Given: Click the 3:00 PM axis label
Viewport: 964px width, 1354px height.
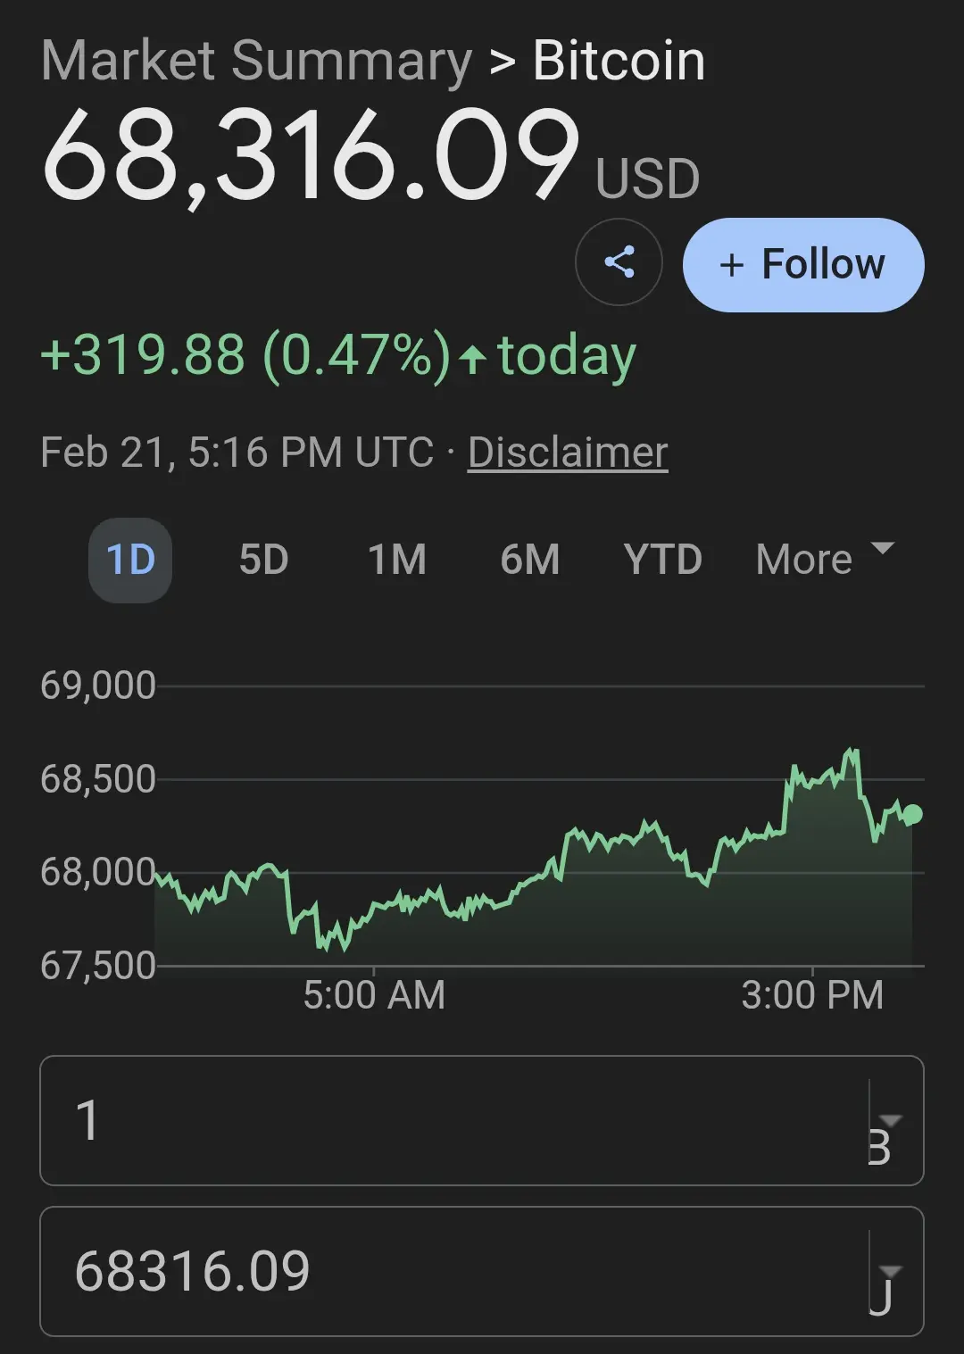Looking at the screenshot, I should pyautogui.click(x=812, y=995).
